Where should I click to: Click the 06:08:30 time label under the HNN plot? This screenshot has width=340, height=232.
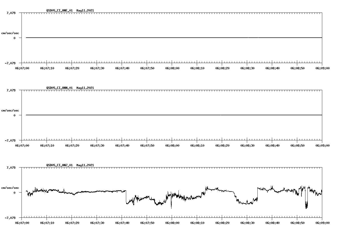248,145
